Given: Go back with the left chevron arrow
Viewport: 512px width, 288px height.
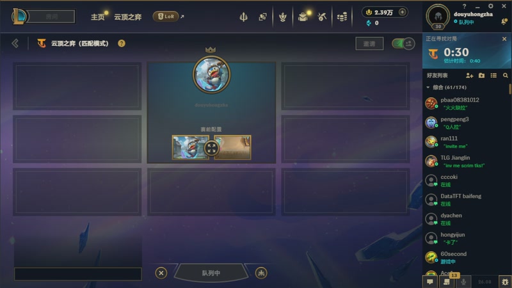Looking at the screenshot, I should pyautogui.click(x=15, y=44).
